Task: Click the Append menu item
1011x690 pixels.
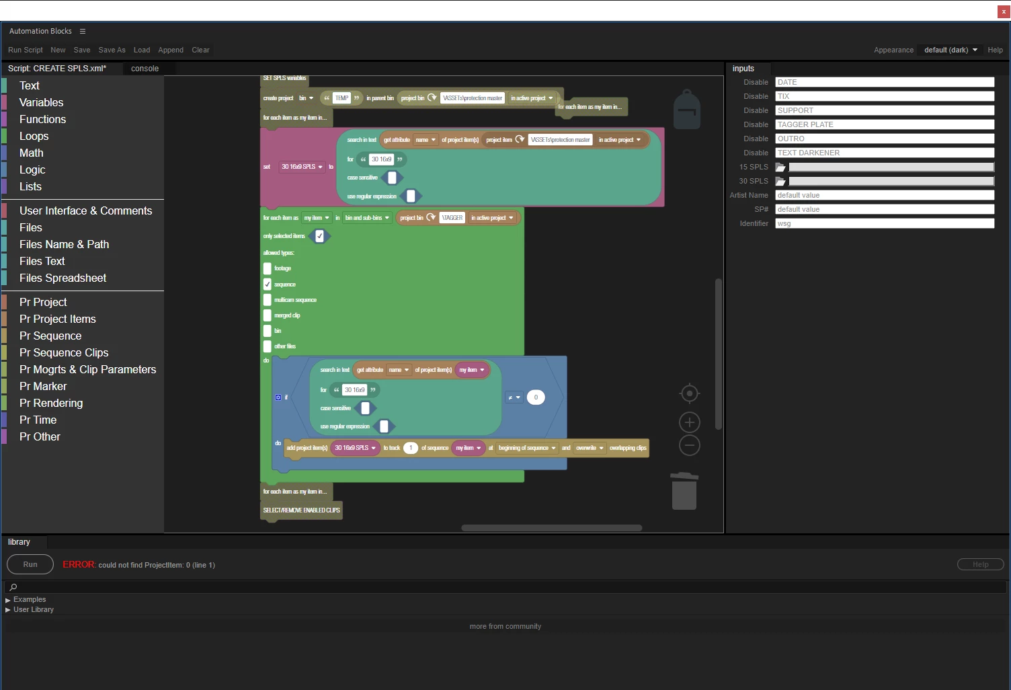Action: 171,50
